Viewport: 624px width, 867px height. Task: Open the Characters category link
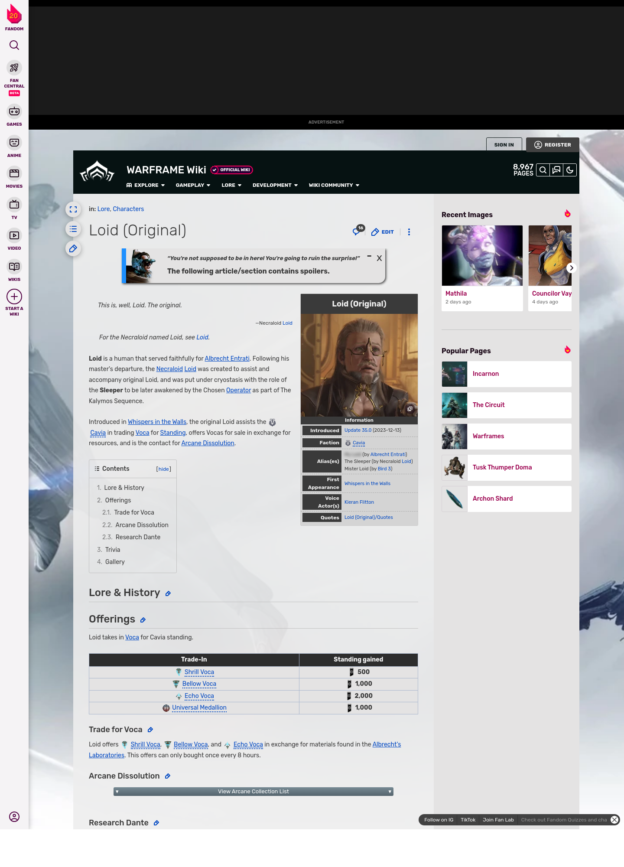tap(128, 209)
